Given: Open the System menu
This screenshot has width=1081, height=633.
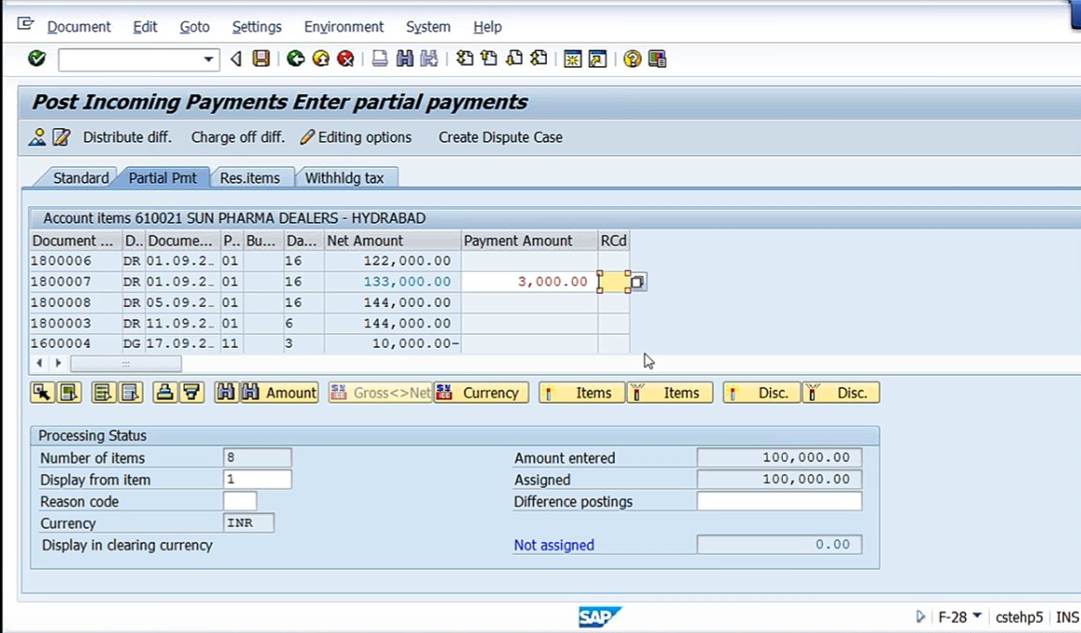Looking at the screenshot, I should [427, 27].
